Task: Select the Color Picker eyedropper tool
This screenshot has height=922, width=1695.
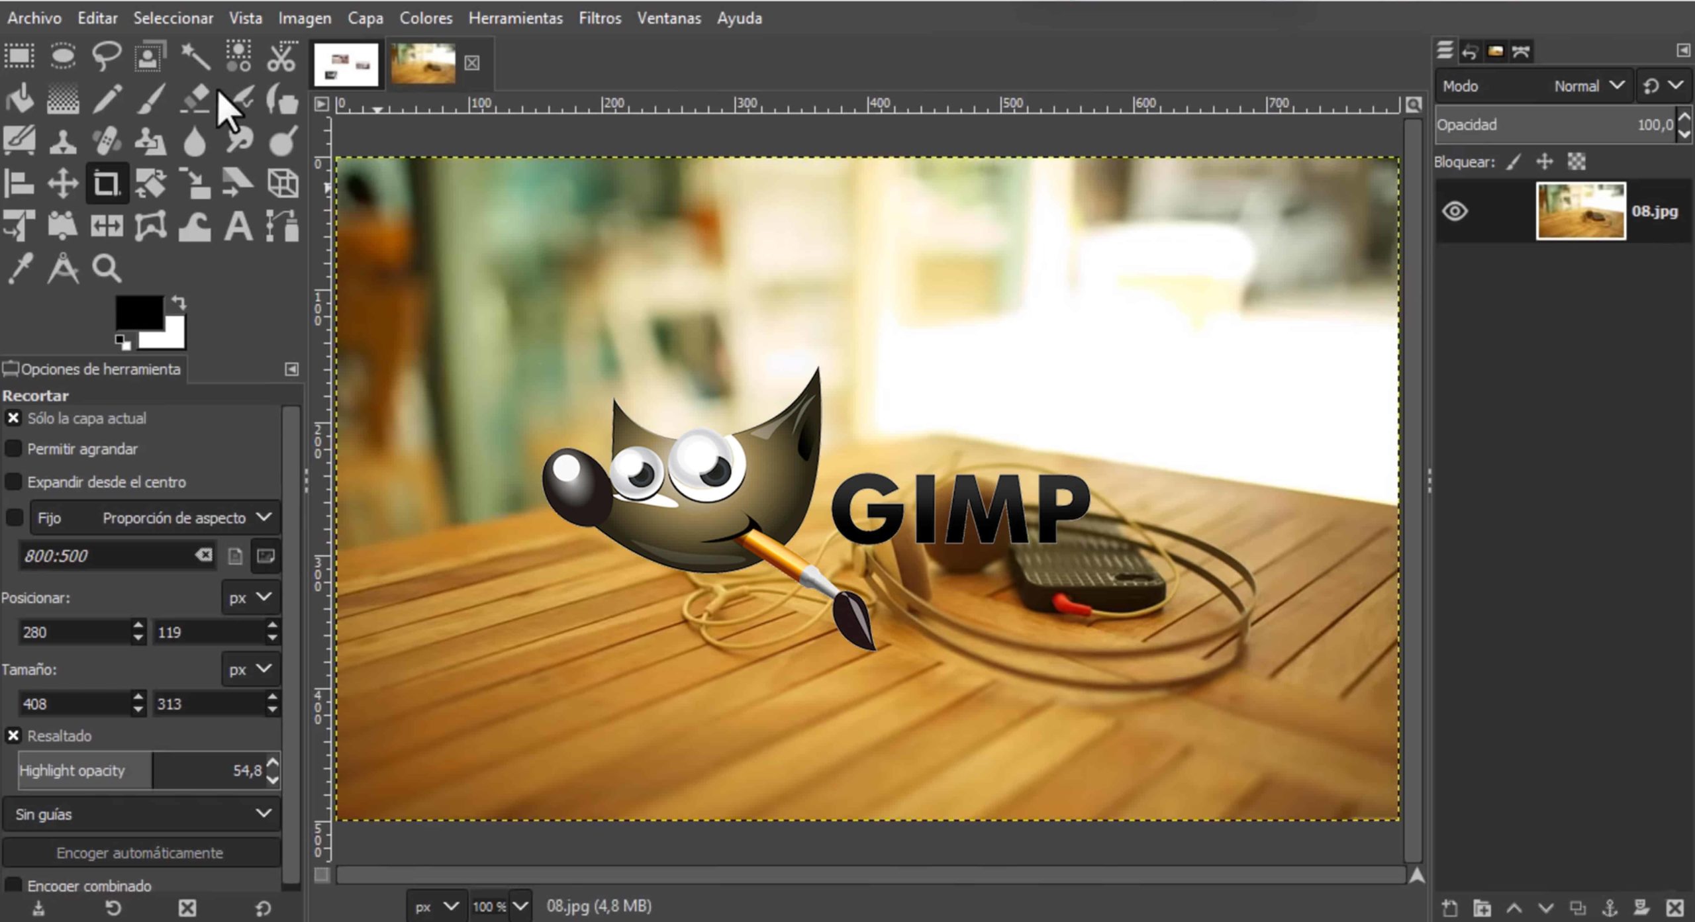Action: 19,269
